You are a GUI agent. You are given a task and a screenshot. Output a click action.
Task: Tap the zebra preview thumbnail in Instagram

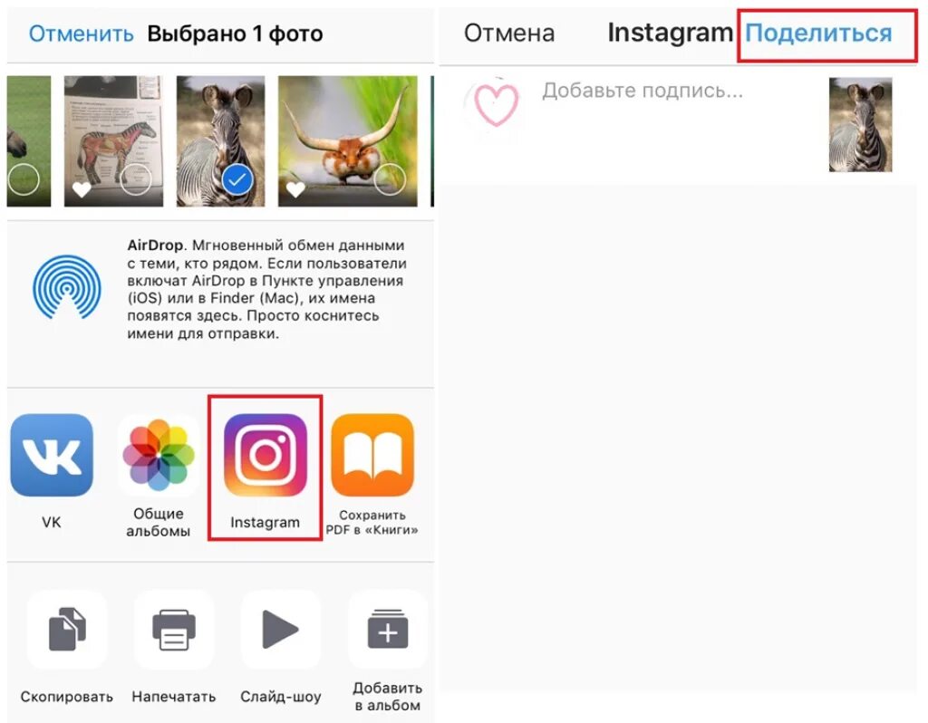(x=861, y=125)
